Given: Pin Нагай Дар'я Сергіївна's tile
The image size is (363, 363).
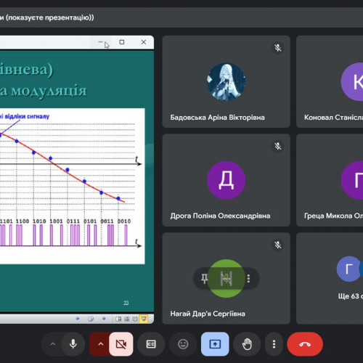Looking at the screenshot, I should [205, 278].
